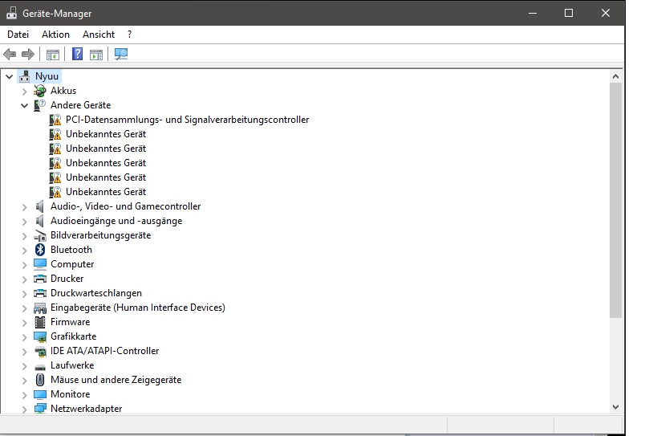This screenshot has width=657, height=436.
Task: Click the vertical scrollbar thumb
Action: tap(615, 200)
